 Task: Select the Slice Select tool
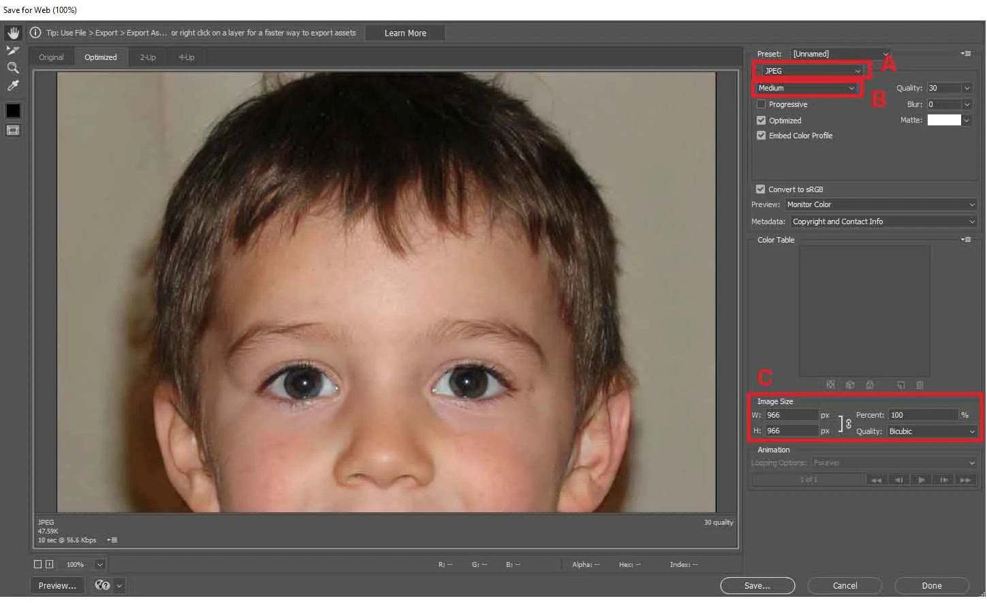point(13,50)
